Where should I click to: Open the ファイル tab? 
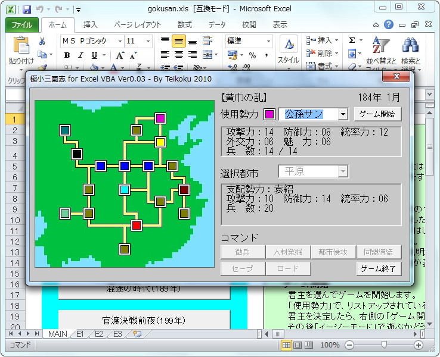21,24
